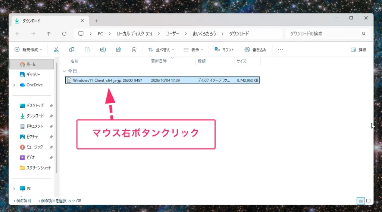Go back with the left arrow

click(x=18, y=34)
